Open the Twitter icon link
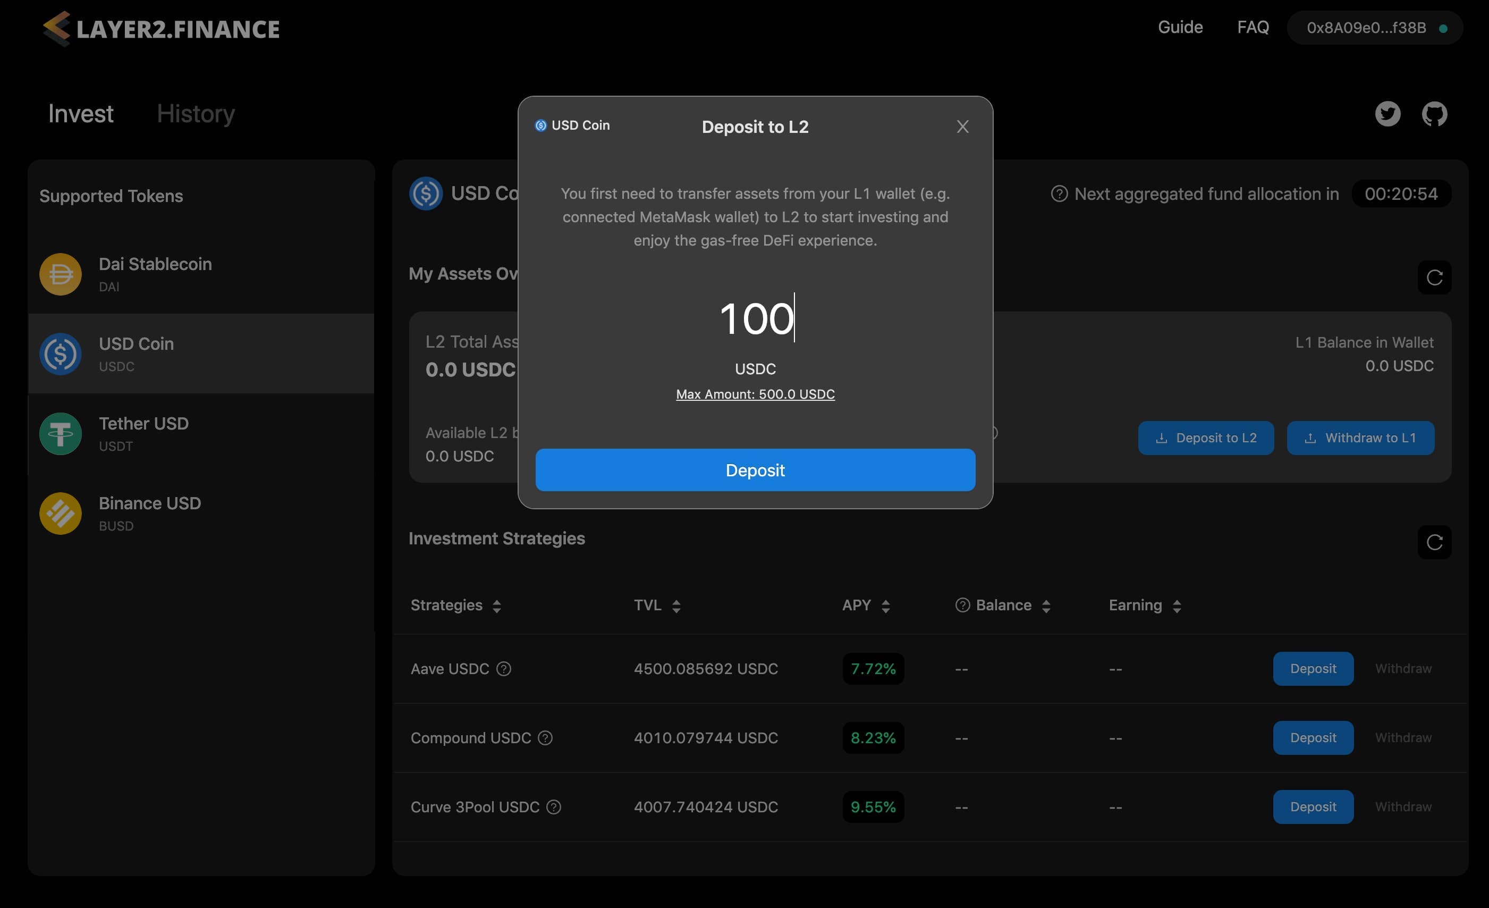 tap(1388, 114)
